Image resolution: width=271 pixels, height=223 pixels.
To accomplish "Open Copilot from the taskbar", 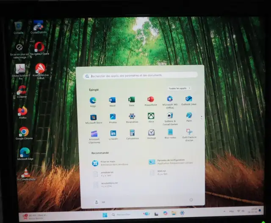I will point(165,214).
